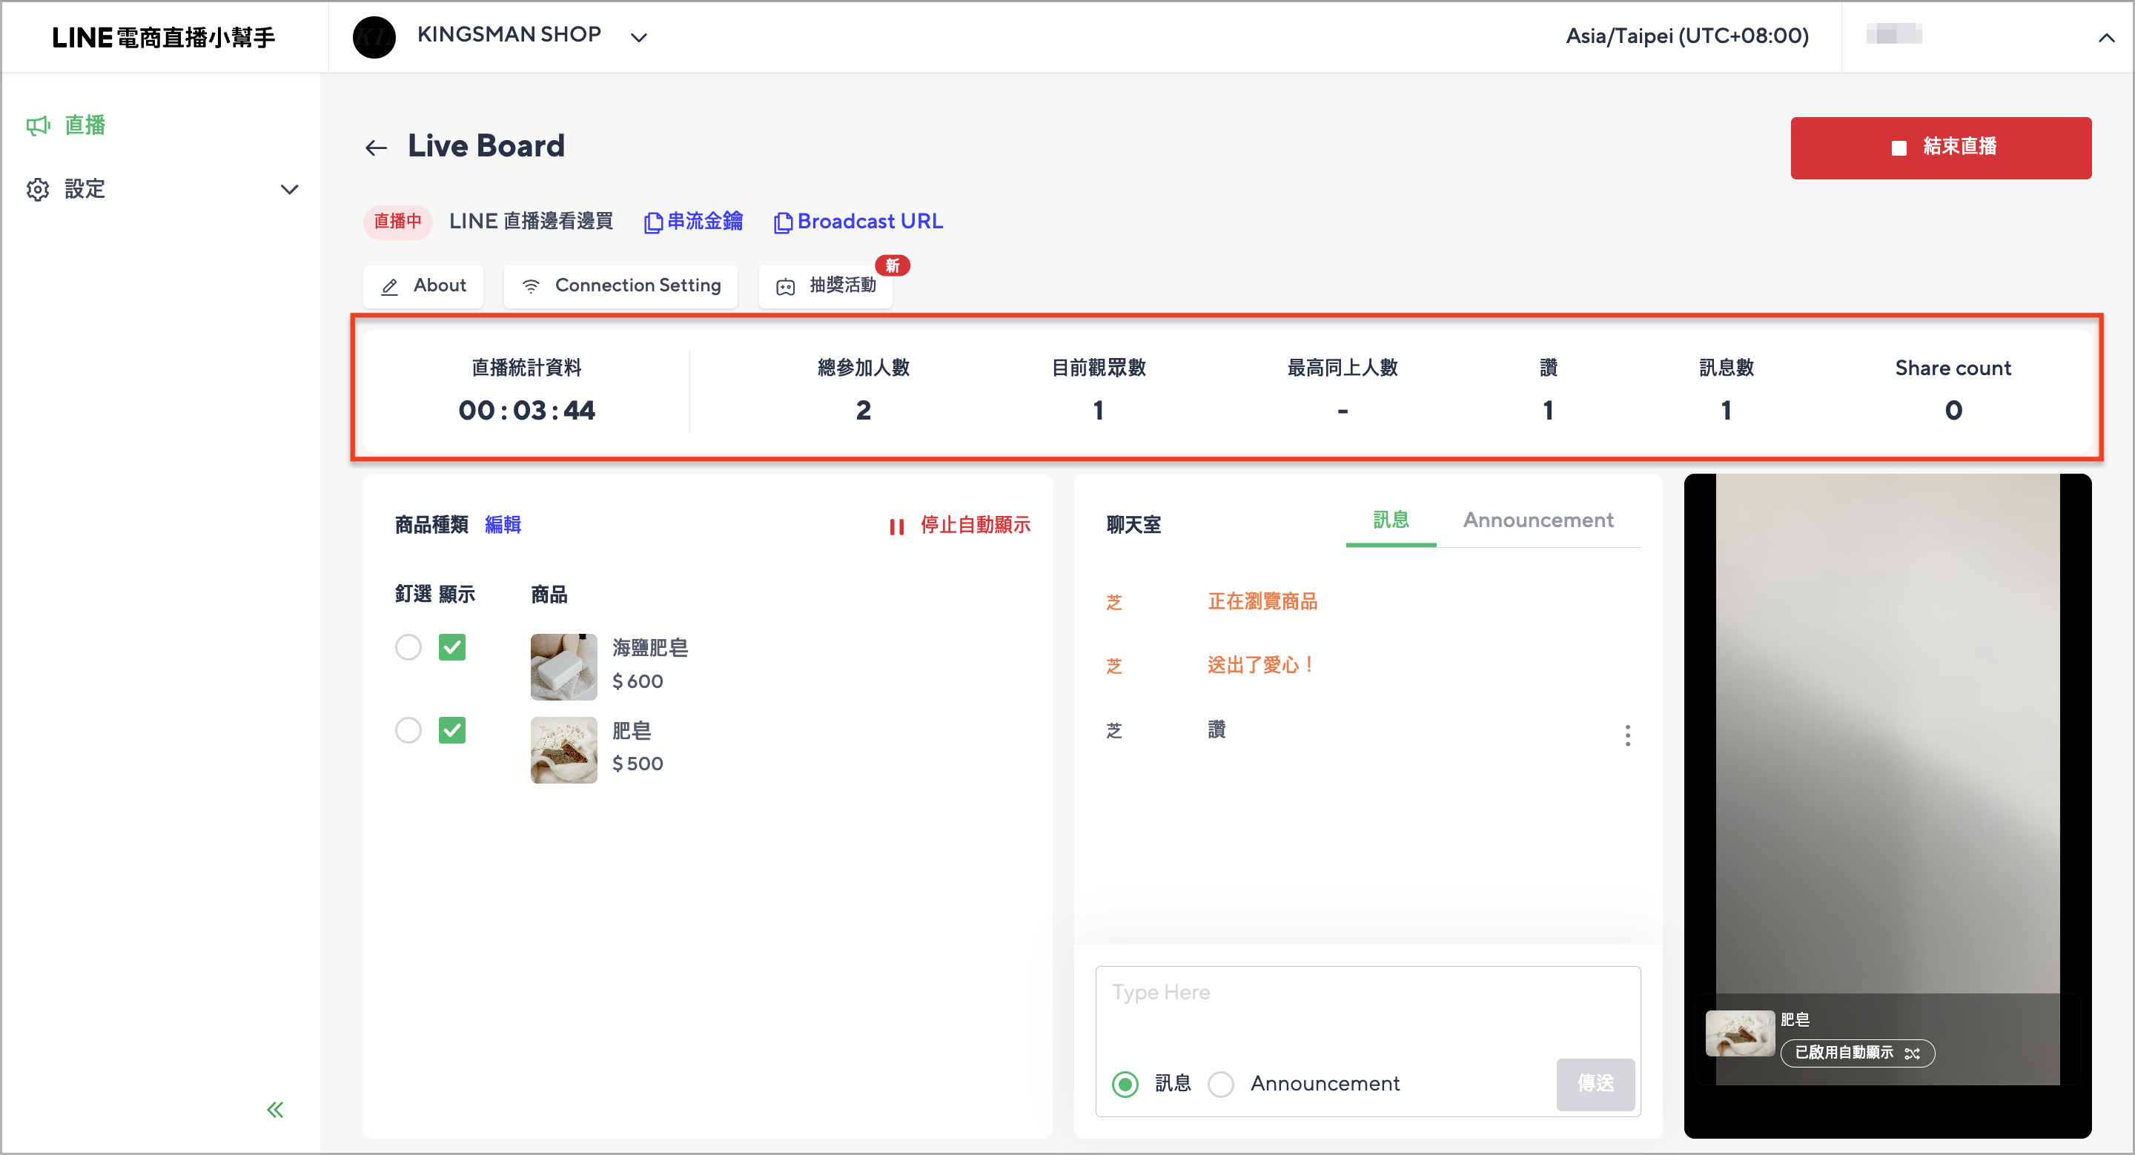The width and height of the screenshot is (2135, 1155).
Task: Click the copy icon next to 串流金鑰
Action: click(x=653, y=222)
